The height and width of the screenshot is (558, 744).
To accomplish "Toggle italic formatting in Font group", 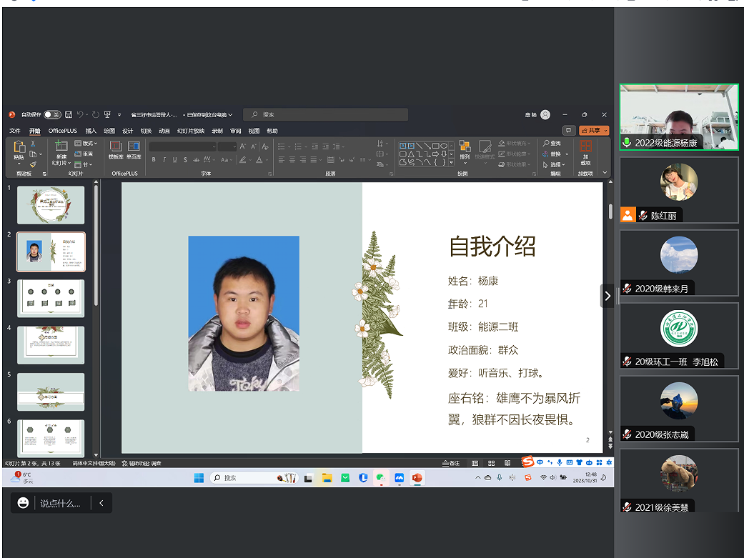I will (164, 160).
